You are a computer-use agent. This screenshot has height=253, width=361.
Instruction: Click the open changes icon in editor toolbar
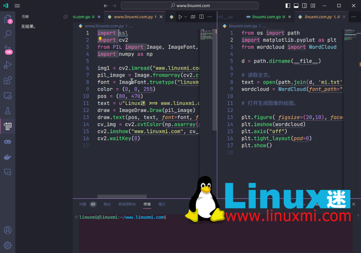193,17
